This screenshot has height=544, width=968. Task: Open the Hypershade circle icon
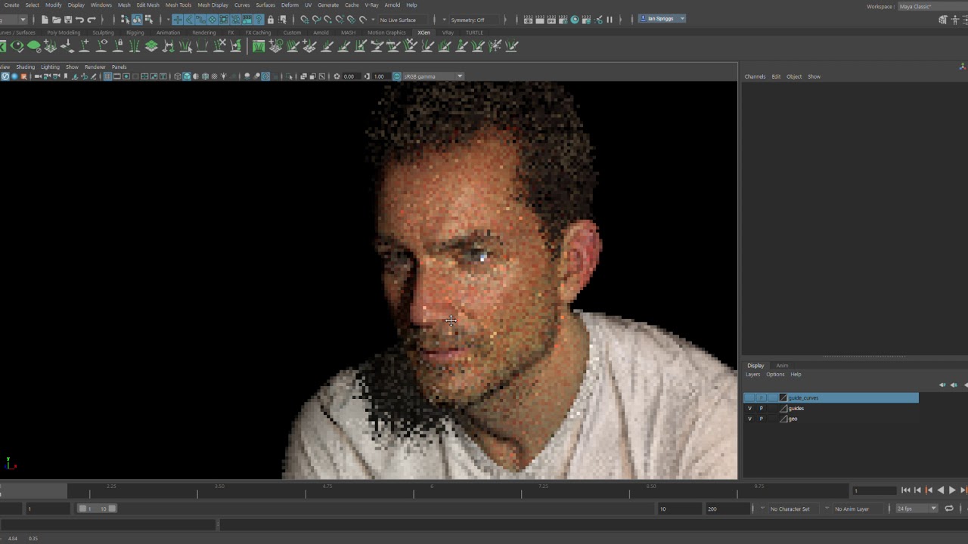click(x=575, y=20)
